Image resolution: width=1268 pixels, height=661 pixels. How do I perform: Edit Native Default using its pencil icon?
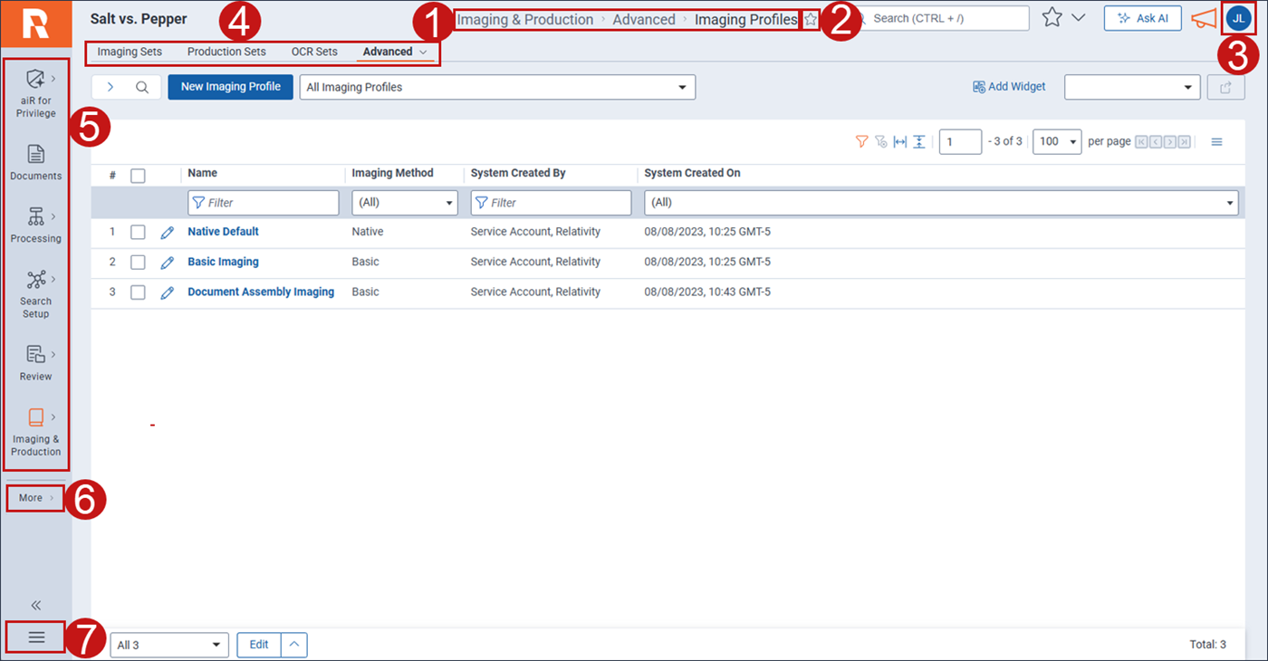pyautogui.click(x=167, y=231)
